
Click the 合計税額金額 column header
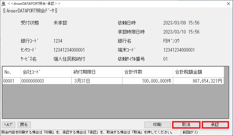(x=198, y=72)
